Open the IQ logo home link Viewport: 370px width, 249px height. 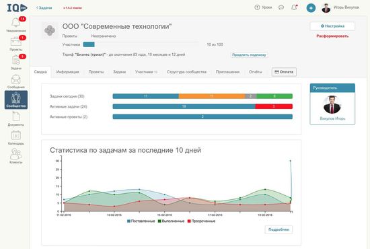pos(17,8)
